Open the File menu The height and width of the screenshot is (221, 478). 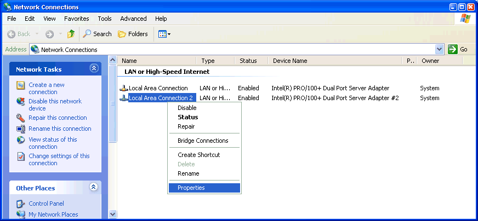tap(12, 19)
